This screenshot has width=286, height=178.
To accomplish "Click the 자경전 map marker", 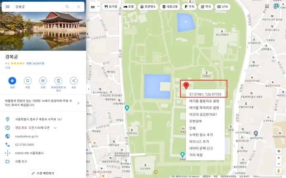I will (206, 73).
